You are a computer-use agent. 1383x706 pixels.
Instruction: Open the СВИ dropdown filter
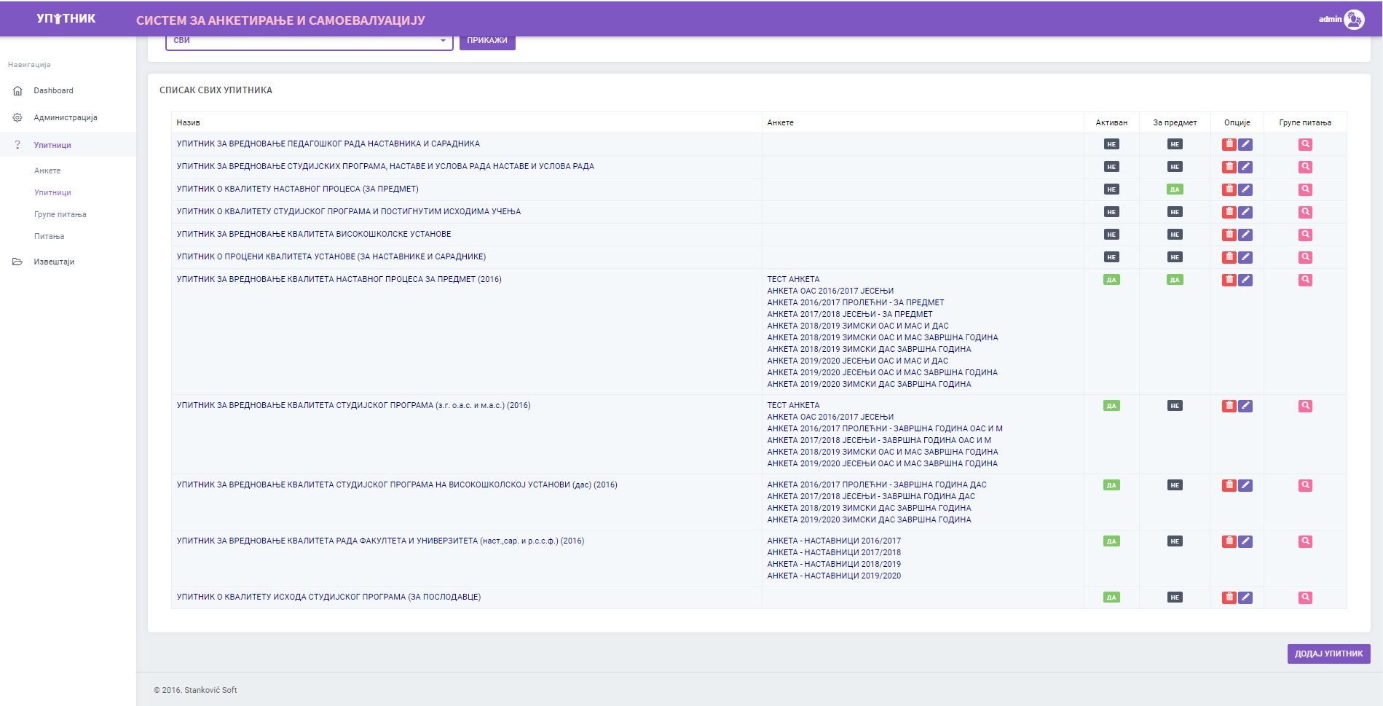[x=309, y=41]
